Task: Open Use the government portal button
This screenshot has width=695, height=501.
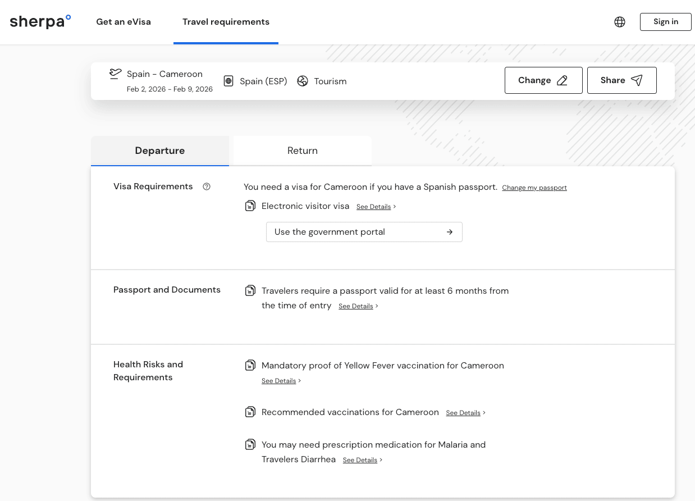Action: click(364, 232)
